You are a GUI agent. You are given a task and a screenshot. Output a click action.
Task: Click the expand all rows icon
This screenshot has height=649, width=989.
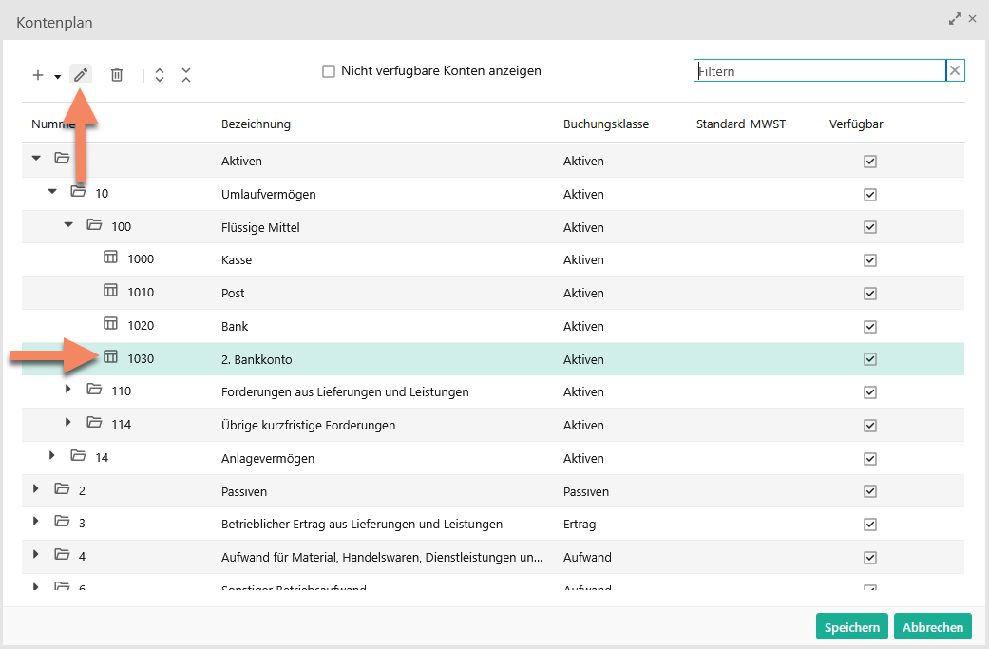pyautogui.click(x=160, y=76)
